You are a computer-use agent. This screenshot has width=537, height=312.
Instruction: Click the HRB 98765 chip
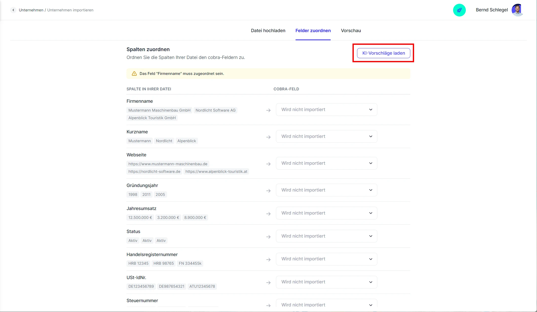(163, 263)
